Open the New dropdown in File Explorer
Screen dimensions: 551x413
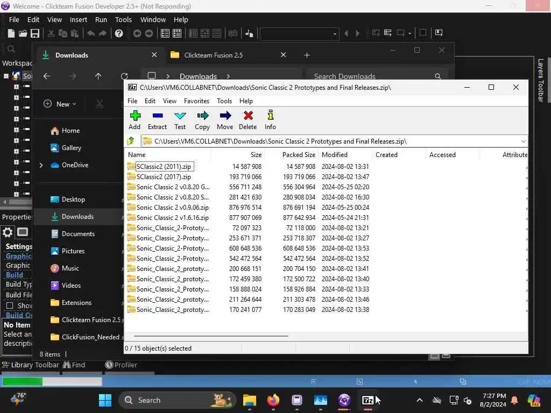[x=60, y=104]
